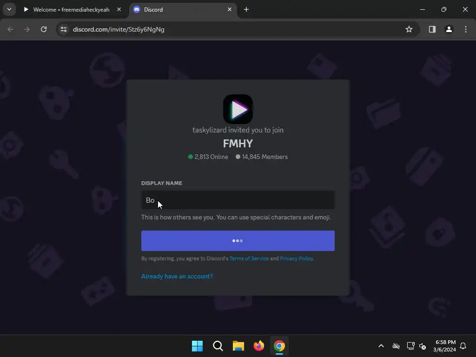Viewport: 476px width, 357px height.
Task: Open the browser side panel
Action: point(432,29)
